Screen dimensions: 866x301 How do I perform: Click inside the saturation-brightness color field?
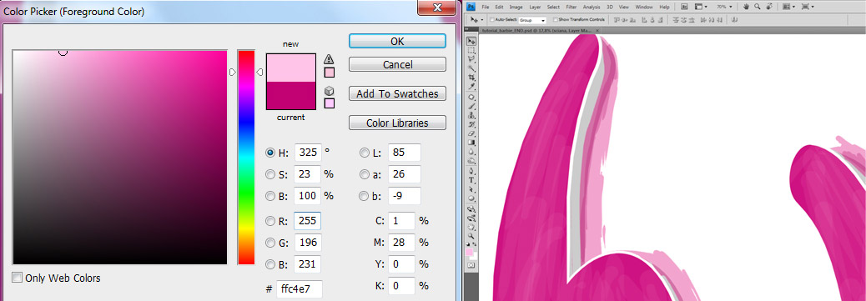(x=119, y=158)
